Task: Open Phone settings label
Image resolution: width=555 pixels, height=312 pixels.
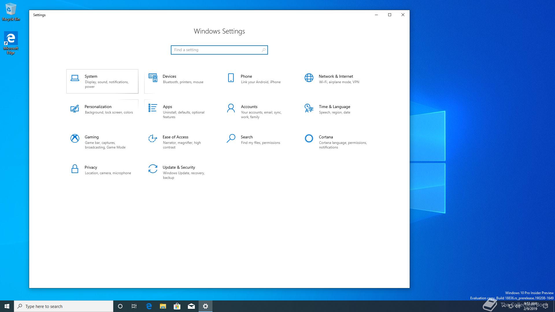Action: pos(246,76)
